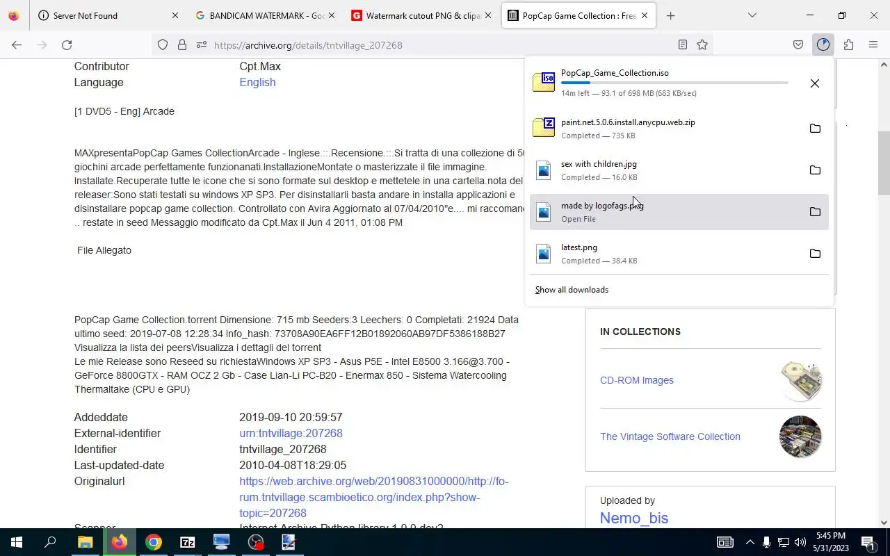Launch Google Chrome from the taskbar
The image size is (890, 556).
click(x=153, y=542)
